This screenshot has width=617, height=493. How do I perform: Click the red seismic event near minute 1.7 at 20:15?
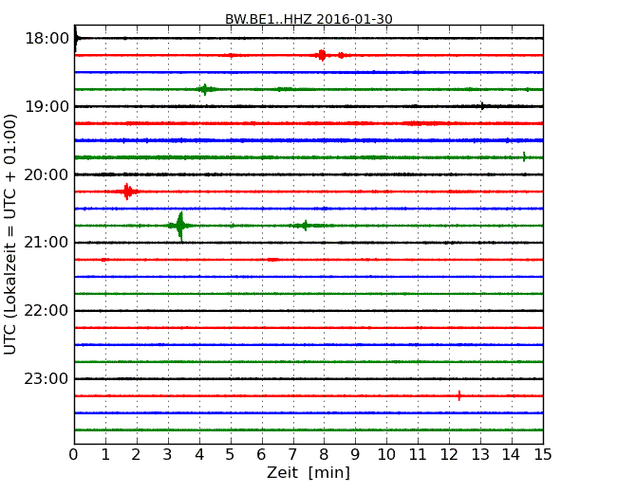126,192
